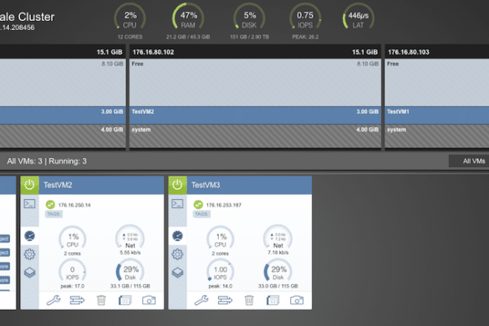The image size is (489, 326).
Task: Open TestVM2 gear settings icon
Action: coord(29,254)
